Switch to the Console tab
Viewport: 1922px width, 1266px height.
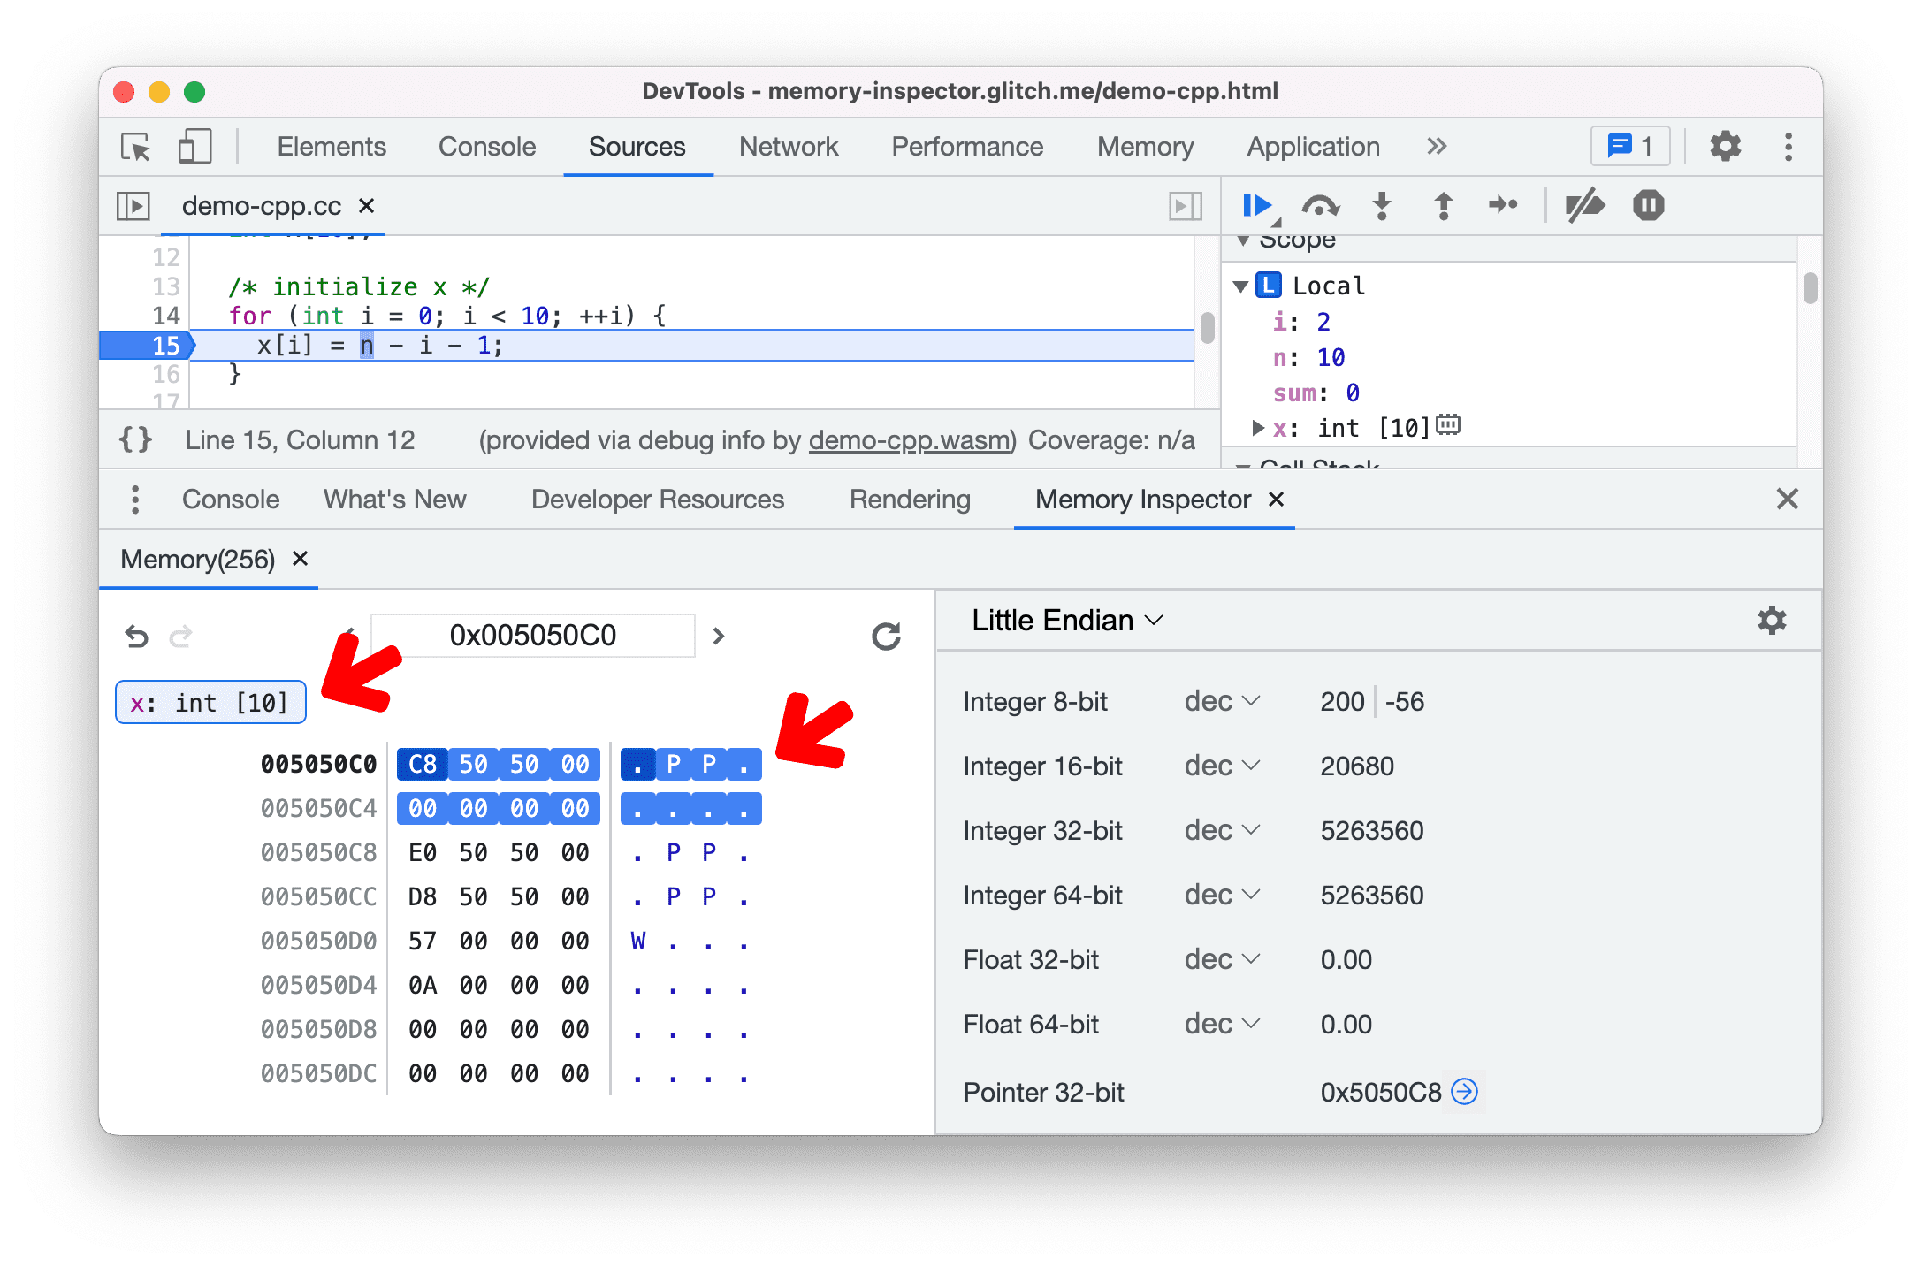232,499
